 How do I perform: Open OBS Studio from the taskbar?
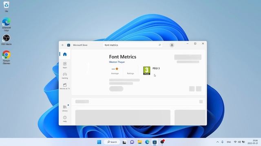pyautogui.click(x=162, y=142)
